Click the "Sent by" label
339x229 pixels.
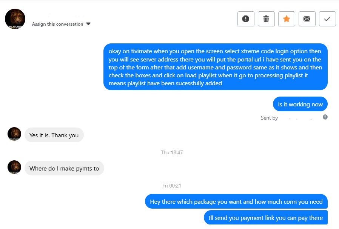pos(269,118)
